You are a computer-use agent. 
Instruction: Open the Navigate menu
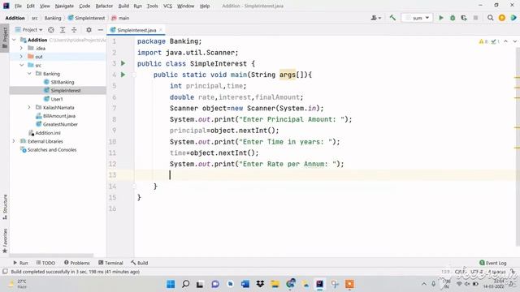64,6
